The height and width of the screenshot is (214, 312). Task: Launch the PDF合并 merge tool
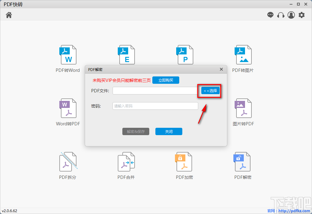[x=126, y=162]
